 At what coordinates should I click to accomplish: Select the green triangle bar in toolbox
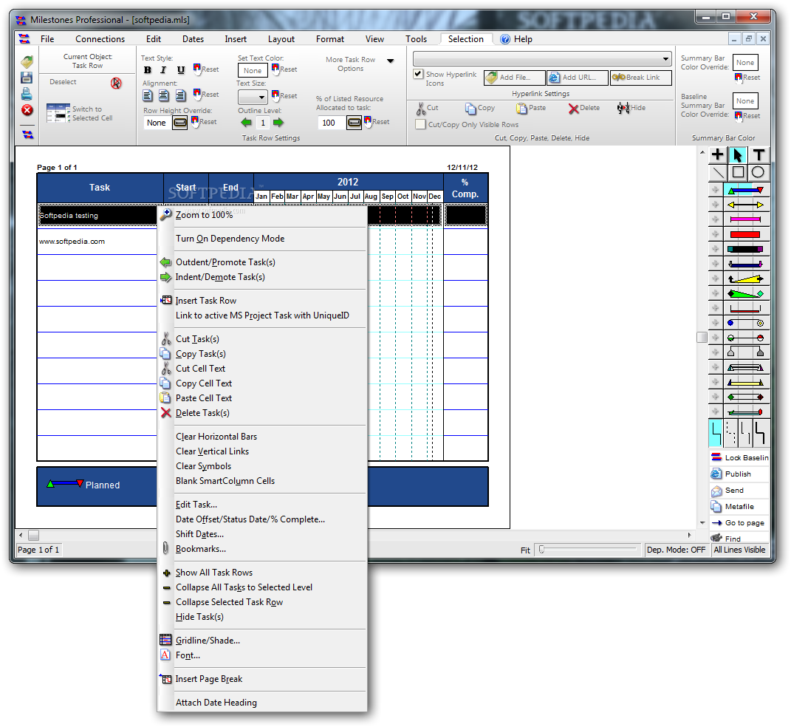click(746, 293)
